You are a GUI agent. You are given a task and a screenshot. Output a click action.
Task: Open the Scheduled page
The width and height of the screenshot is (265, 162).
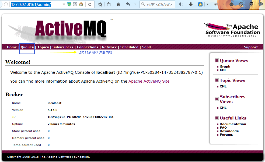click(129, 47)
